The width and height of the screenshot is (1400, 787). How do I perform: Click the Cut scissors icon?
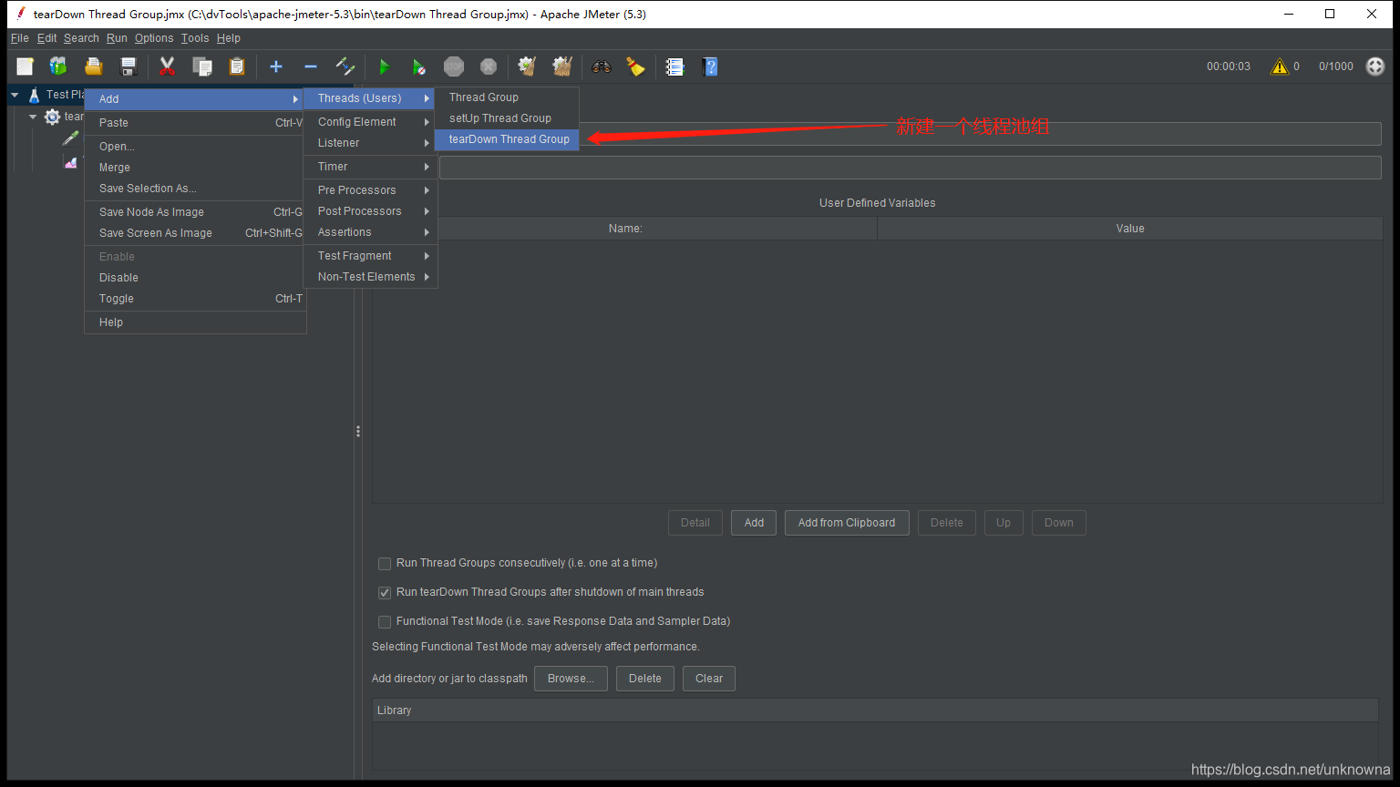tap(167, 66)
